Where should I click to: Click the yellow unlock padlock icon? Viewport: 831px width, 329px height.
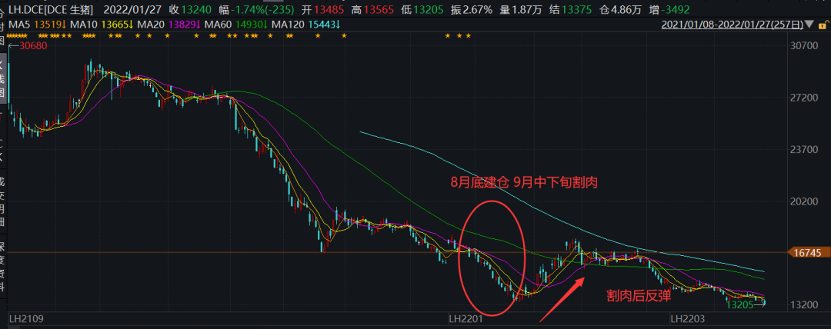[823, 25]
